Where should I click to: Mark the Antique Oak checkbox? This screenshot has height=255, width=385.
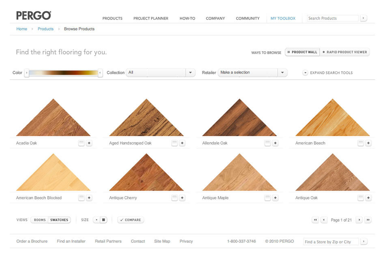(361, 198)
